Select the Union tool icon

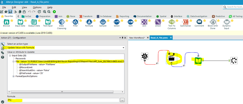click(x=158, y=22)
